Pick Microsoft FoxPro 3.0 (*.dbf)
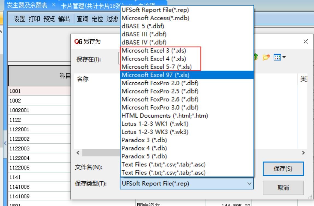Viewport: 314px width, 206px height. tap(187, 107)
